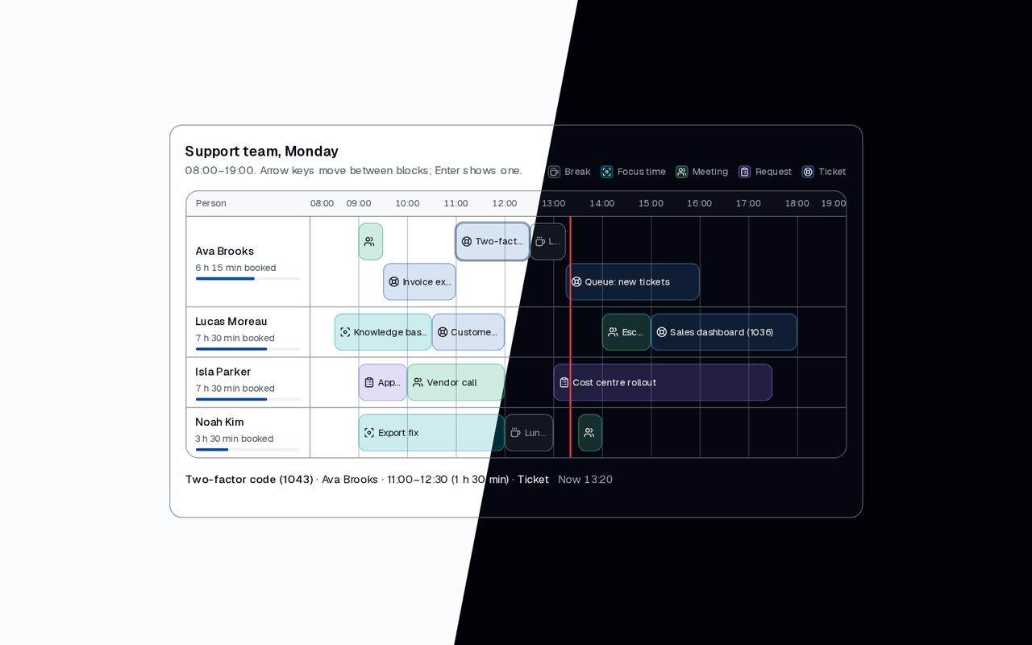1032x645 pixels.
Task: Click the 14:00 time header
Action: (602, 203)
